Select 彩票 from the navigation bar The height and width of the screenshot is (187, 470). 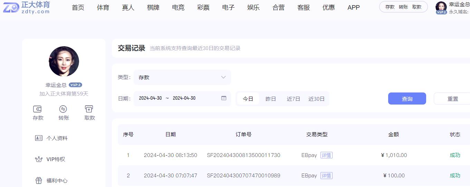pos(203,8)
